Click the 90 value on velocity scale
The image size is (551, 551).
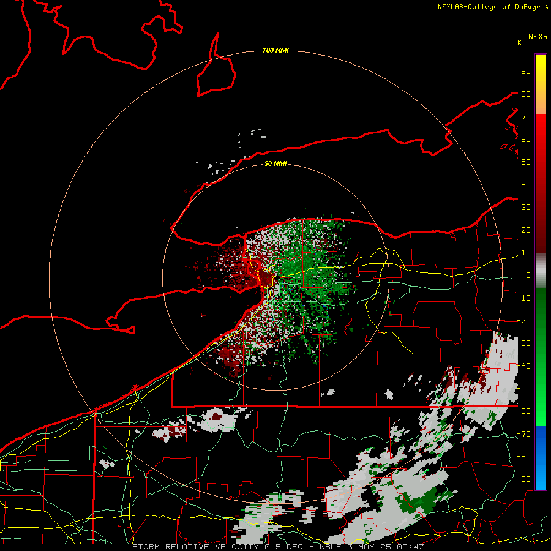(526, 72)
